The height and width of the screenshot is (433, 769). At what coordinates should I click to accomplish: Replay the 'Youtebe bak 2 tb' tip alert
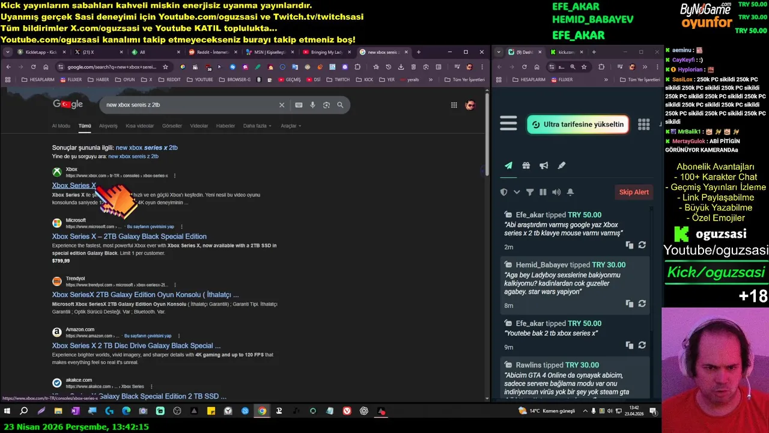(642, 345)
